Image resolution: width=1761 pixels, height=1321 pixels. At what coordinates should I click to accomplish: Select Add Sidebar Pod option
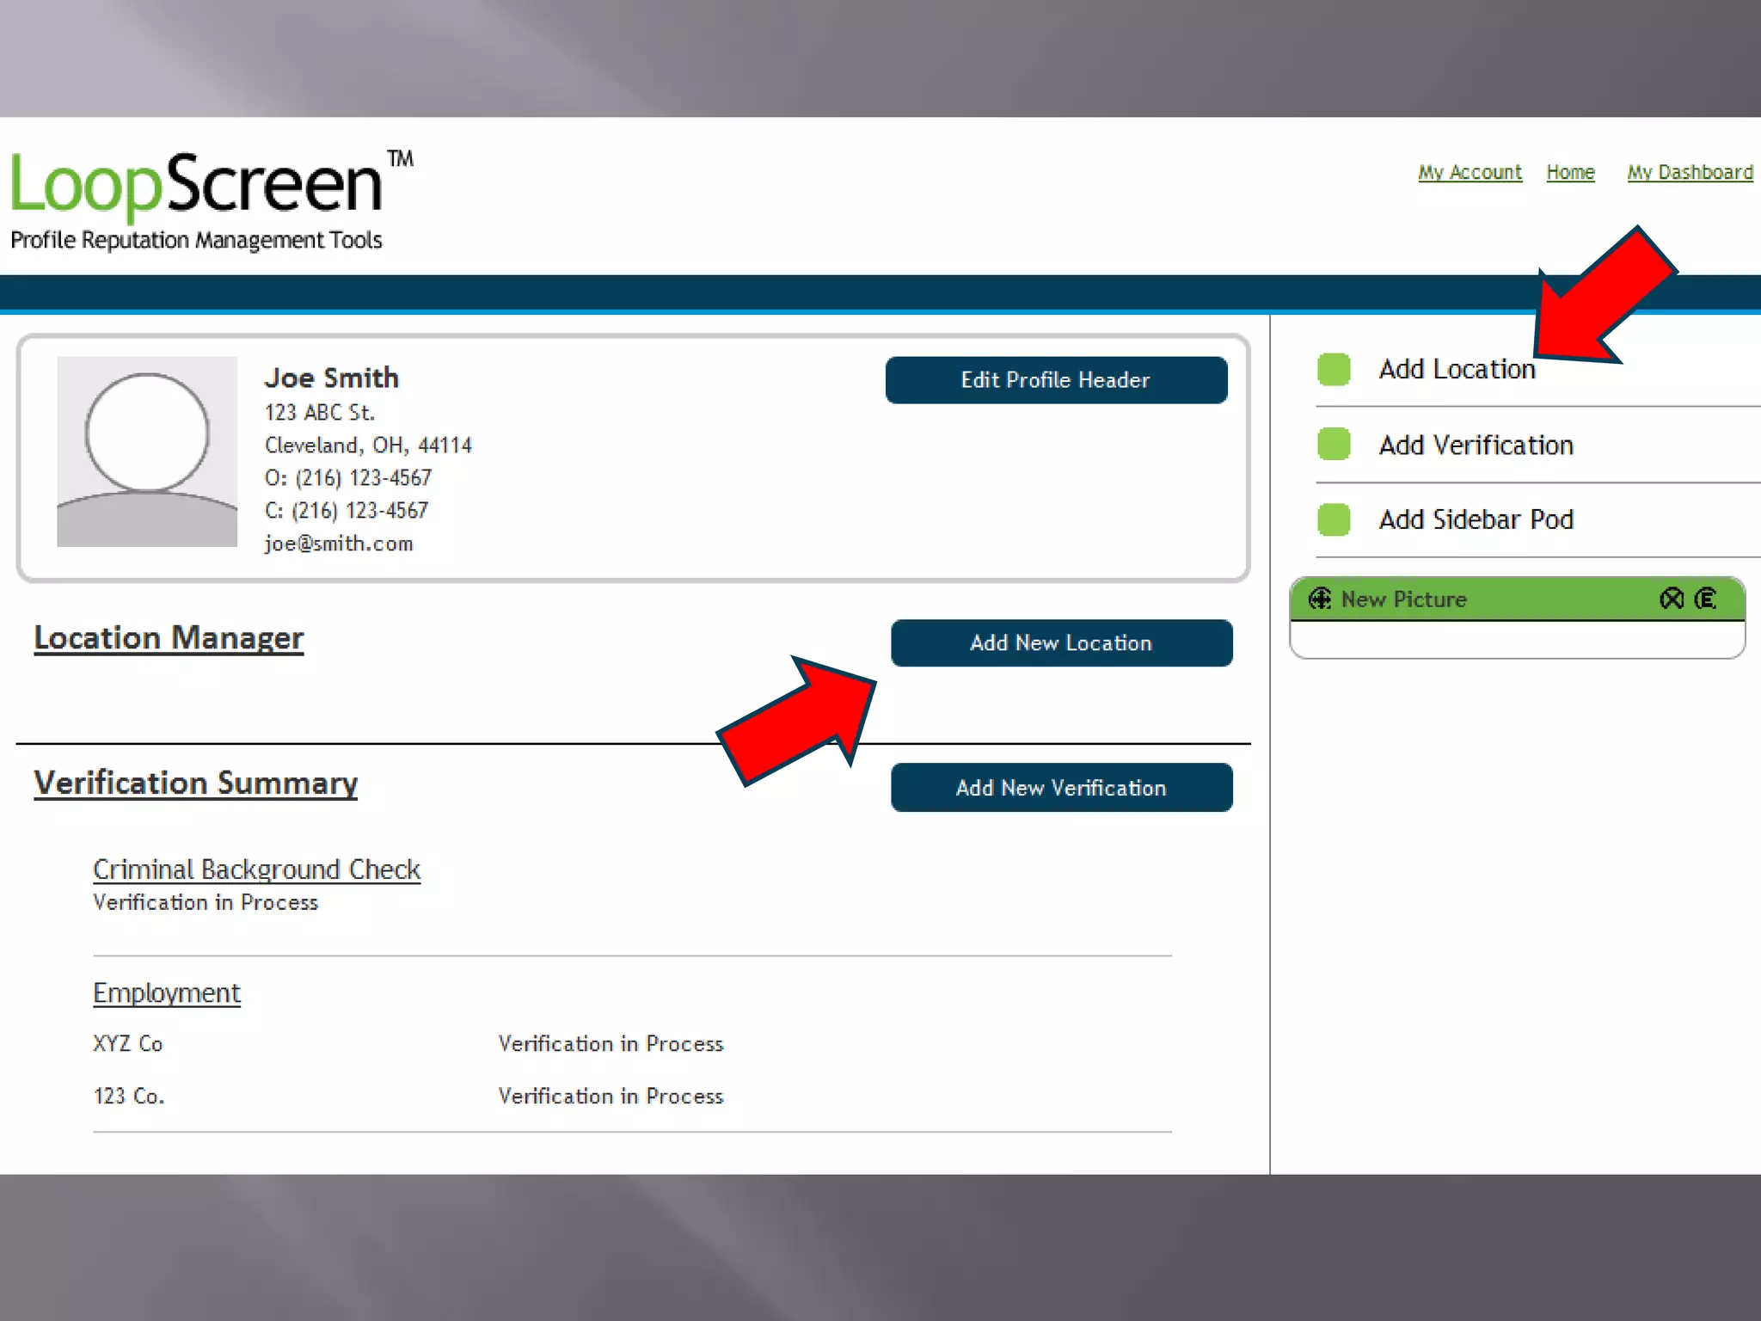1476,519
